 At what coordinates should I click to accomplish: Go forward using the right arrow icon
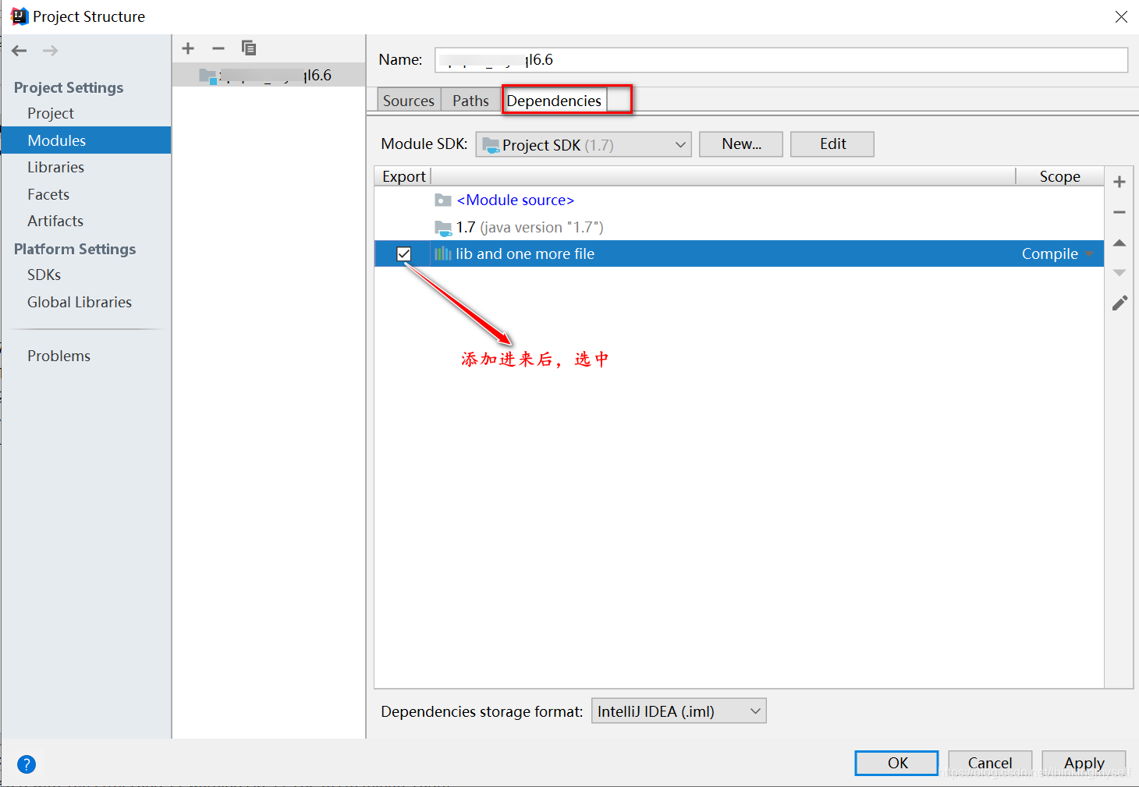[50, 51]
